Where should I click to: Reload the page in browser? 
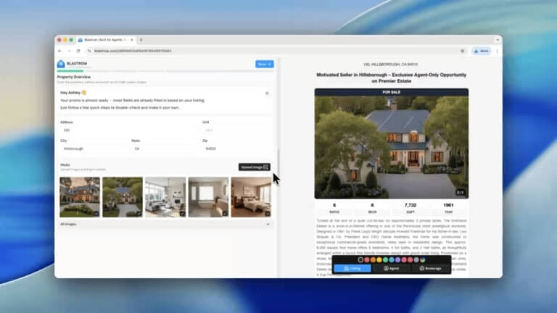click(78, 51)
